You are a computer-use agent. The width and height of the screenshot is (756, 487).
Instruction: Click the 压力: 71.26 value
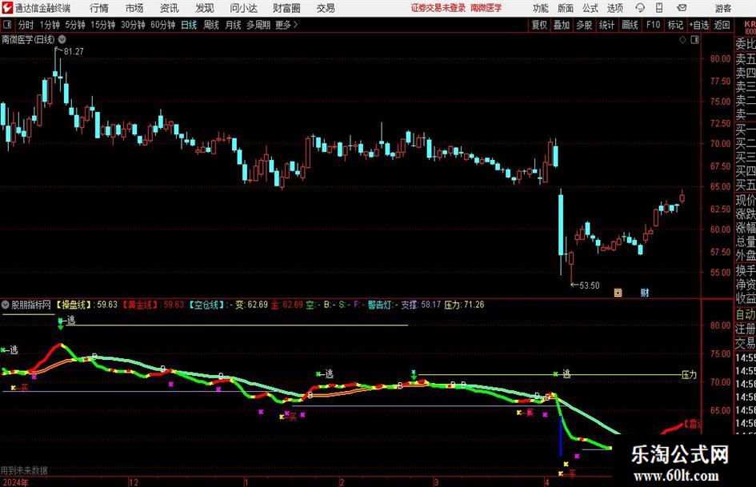tap(464, 305)
